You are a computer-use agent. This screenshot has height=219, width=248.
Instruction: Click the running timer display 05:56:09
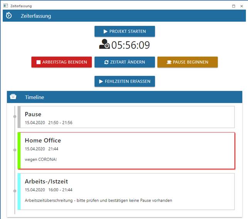130,45
